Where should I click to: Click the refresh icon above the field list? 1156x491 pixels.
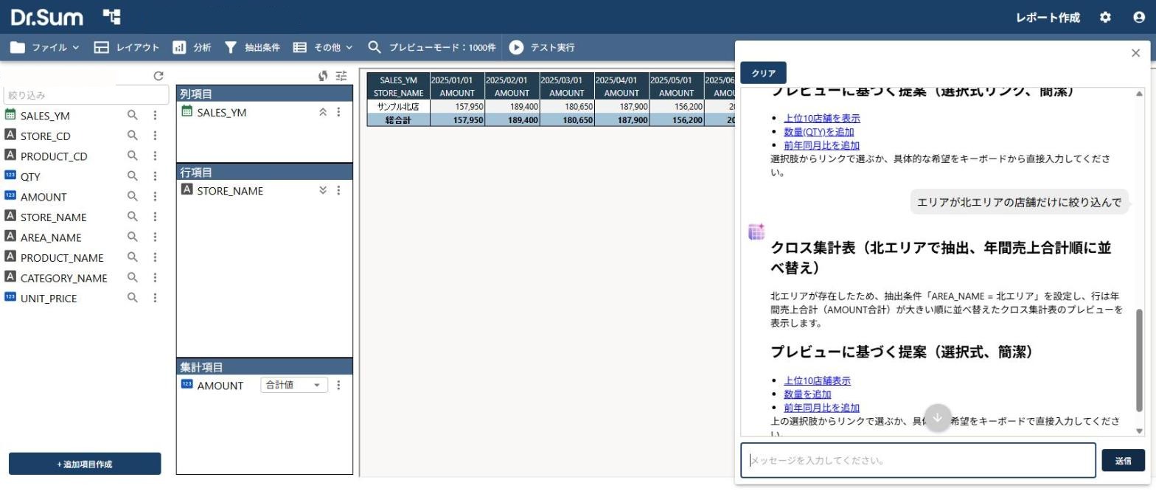click(x=158, y=75)
